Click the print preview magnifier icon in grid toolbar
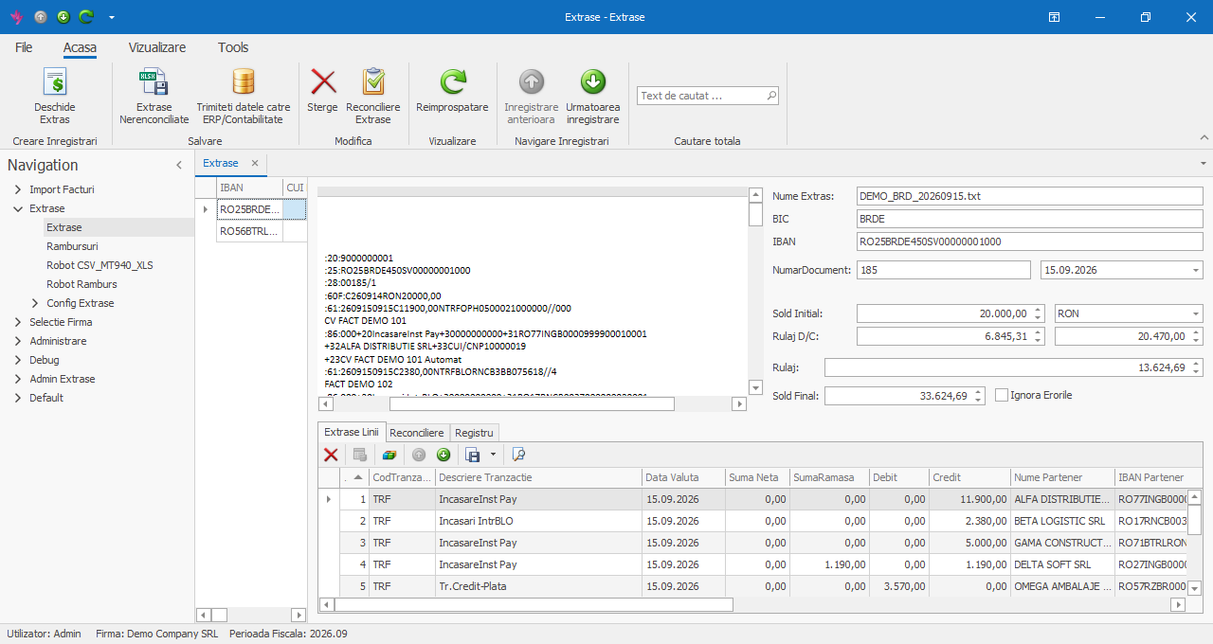1213x644 pixels. [x=517, y=455]
